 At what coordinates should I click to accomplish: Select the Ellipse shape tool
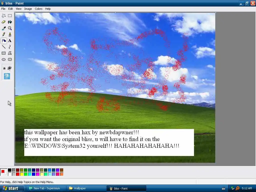(3, 59)
